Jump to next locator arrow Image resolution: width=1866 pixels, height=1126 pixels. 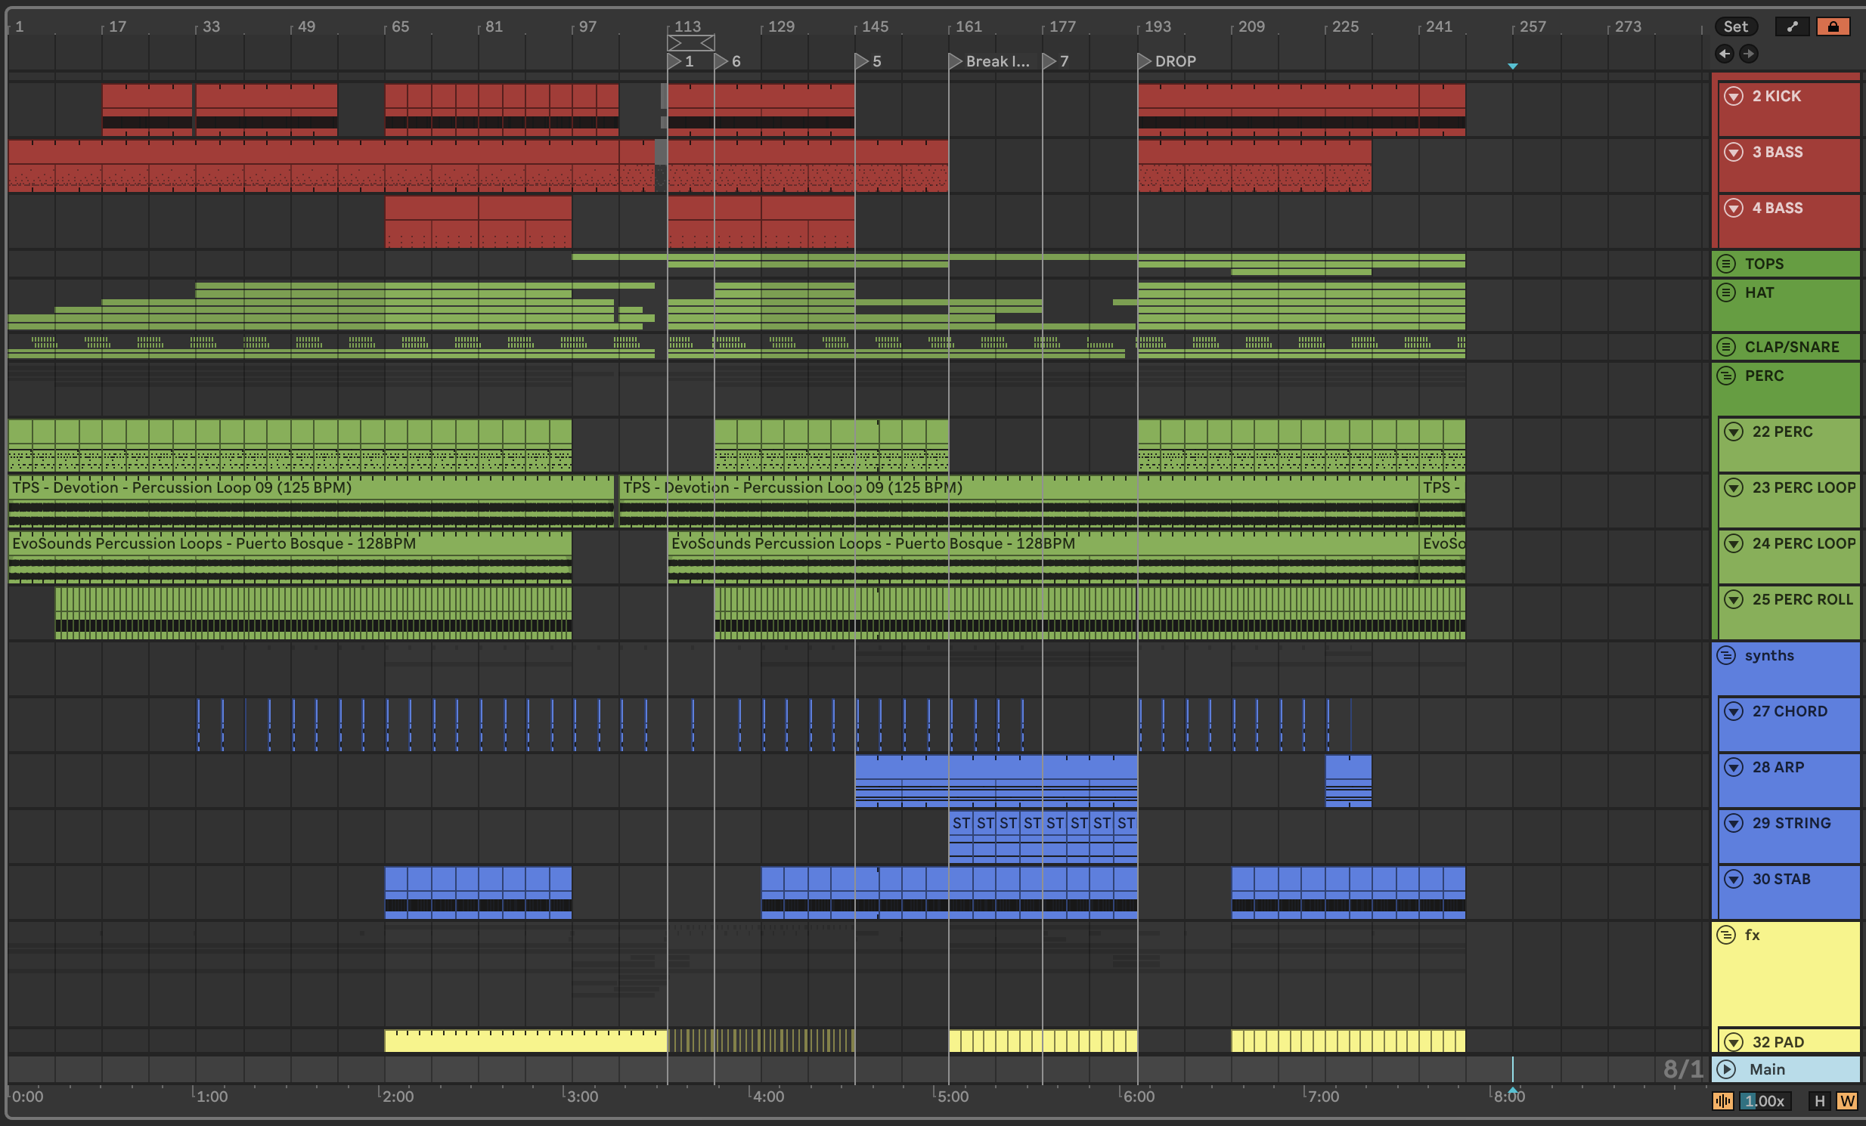click(x=1748, y=54)
